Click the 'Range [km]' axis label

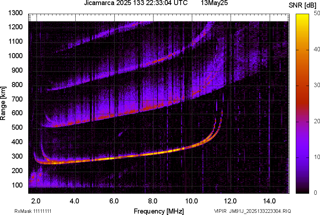3,103
